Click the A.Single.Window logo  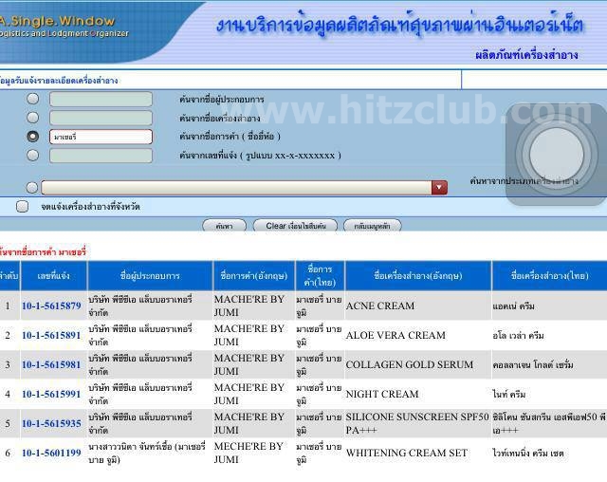(62, 26)
